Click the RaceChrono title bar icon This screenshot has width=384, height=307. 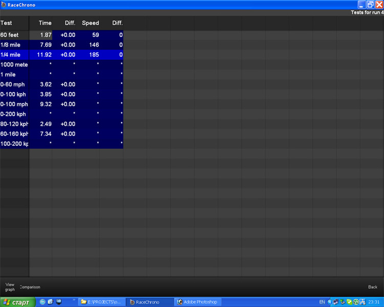pos(4,5)
